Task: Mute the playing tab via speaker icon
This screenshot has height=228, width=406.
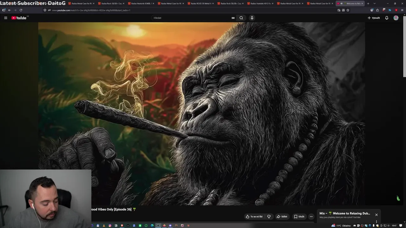Action: [341, 3]
